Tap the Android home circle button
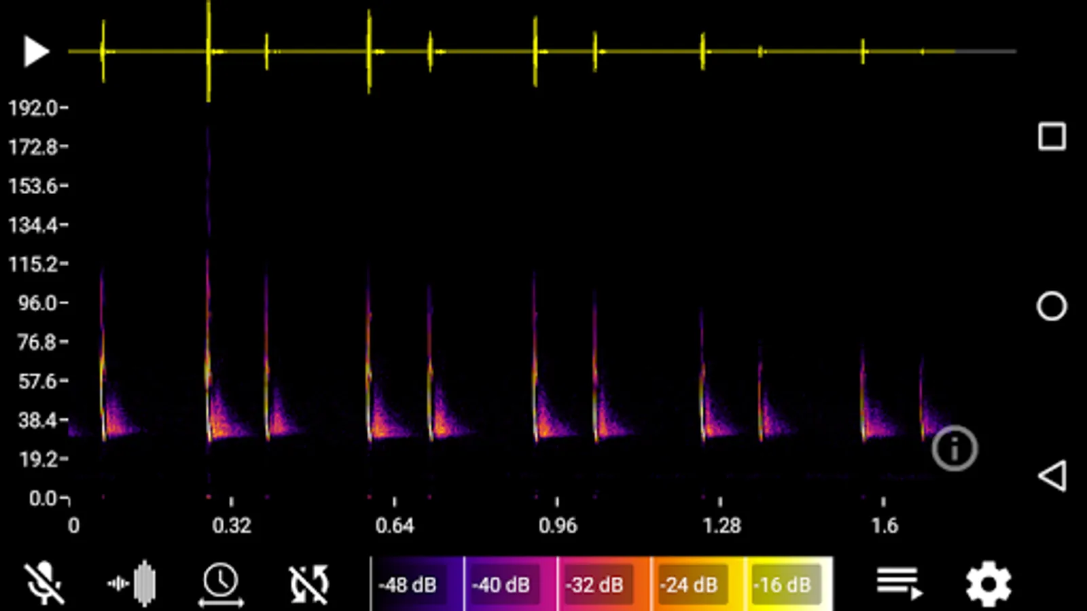1087x611 pixels. coord(1052,306)
